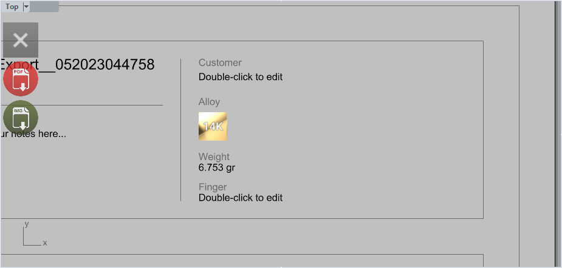Click the Alloy label
Screen dimensions: 562x268
click(209, 102)
